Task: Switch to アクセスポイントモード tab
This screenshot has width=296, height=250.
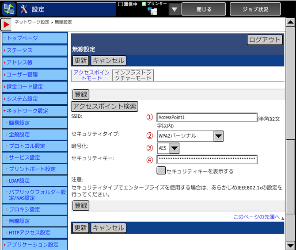Action: click(x=91, y=75)
